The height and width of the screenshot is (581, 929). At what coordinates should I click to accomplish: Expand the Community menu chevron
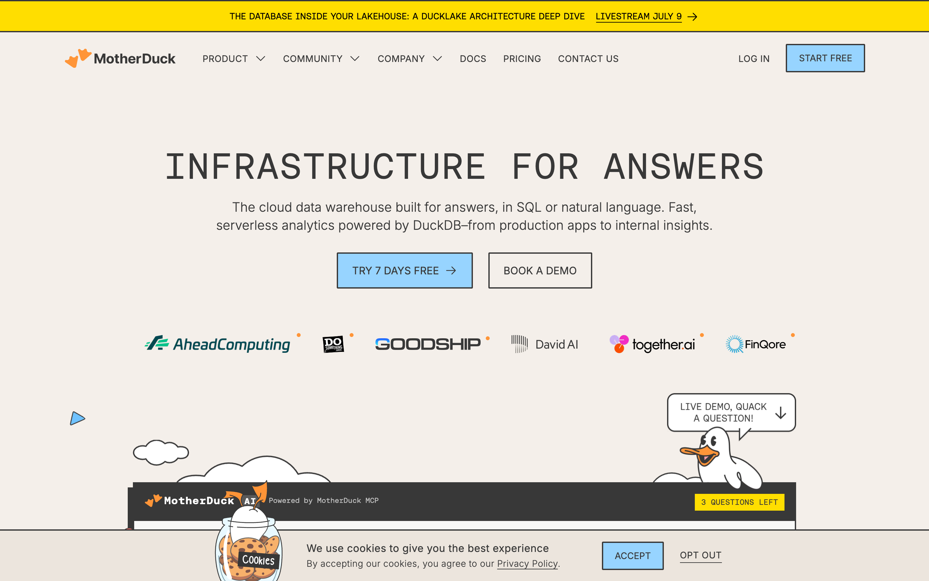[x=355, y=59]
